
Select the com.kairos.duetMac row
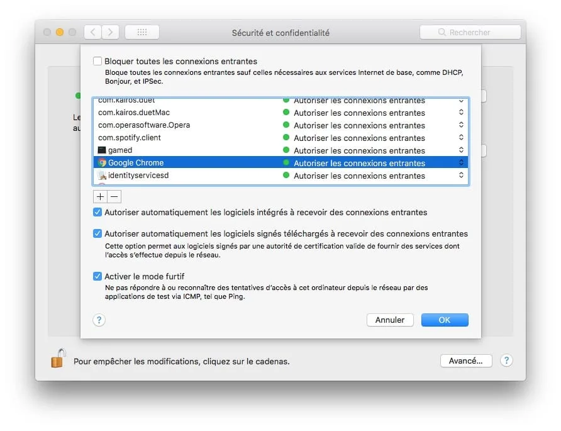coord(280,113)
